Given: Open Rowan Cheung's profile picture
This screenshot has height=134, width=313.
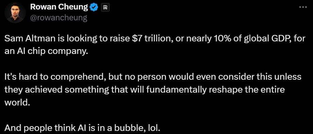Looking at the screenshot, I should click(x=15, y=13).
